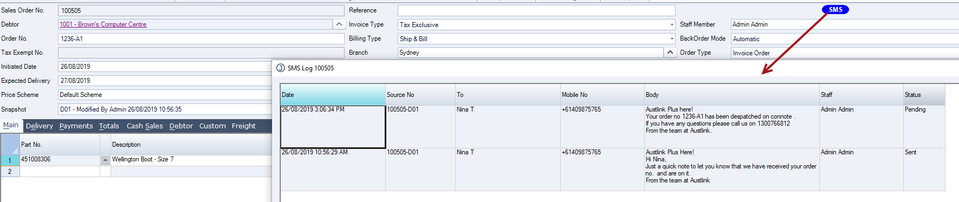This screenshot has width=959, height=202.
Task: Expand the Invoice Type dropdown
Action: 672,24
